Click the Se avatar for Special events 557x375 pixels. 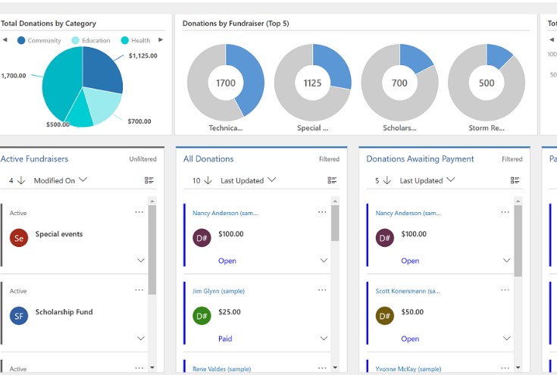click(19, 238)
